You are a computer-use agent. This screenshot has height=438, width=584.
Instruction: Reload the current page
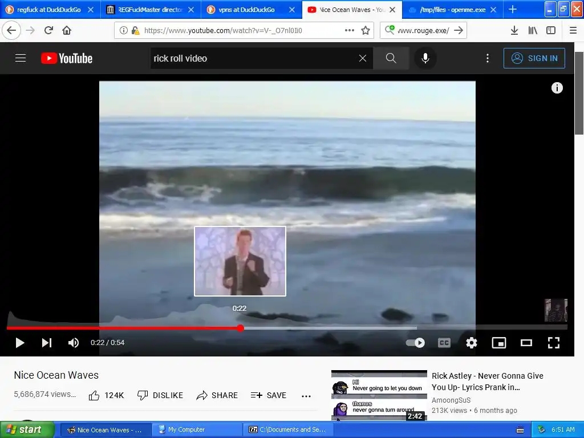pyautogui.click(x=48, y=30)
